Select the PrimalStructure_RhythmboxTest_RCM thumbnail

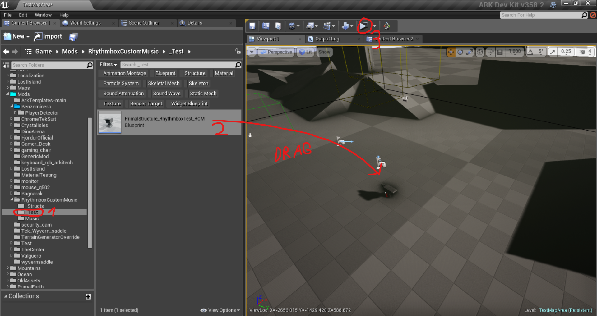tap(110, 122)
